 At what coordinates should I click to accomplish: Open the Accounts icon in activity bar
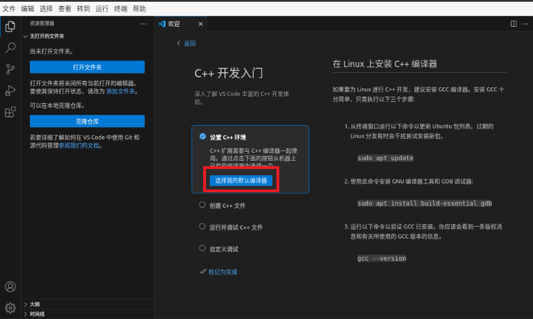pos(10,287)
